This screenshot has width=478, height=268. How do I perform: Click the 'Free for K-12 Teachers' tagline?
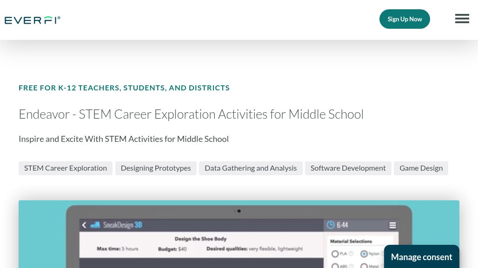pos(124,88)
